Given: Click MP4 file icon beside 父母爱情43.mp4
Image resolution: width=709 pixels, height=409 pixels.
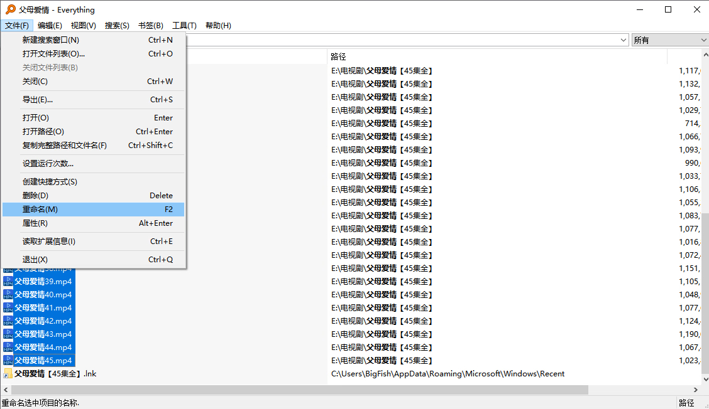Looking at the screenshot, I should (x=8, y=334).
